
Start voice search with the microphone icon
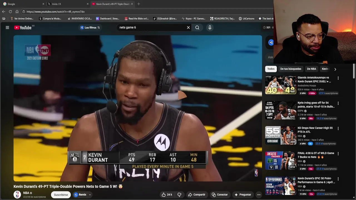pos(210,27)
